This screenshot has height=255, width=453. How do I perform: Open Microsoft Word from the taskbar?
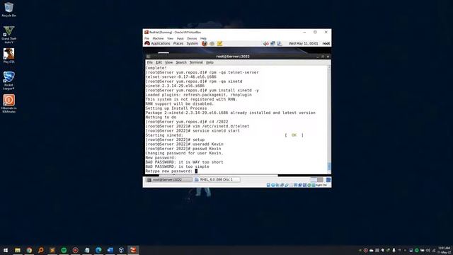click(110, 250)
